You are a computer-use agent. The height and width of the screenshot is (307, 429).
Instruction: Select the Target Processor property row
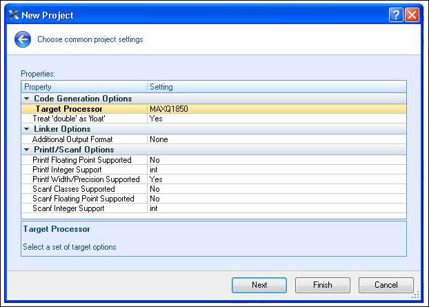point(69,109)
